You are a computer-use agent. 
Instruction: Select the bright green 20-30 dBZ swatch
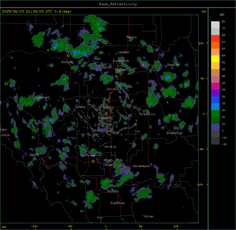[x=215, y=114]
